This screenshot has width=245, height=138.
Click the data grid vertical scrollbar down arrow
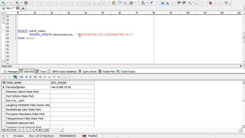[x=243, y=126]
